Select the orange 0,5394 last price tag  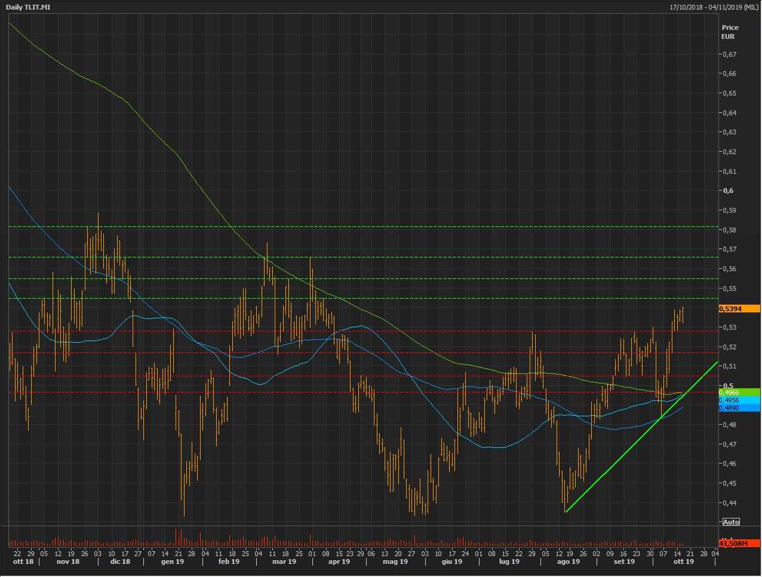(739, 309)
